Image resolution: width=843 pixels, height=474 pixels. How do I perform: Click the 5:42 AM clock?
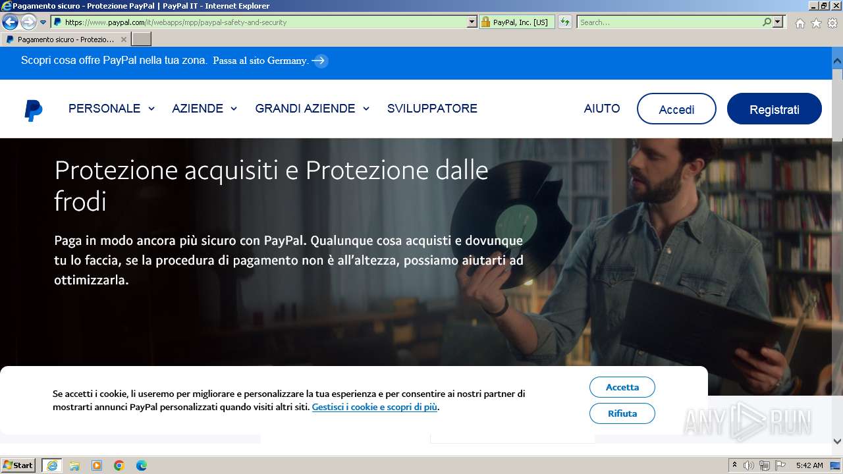click(809, 465)
